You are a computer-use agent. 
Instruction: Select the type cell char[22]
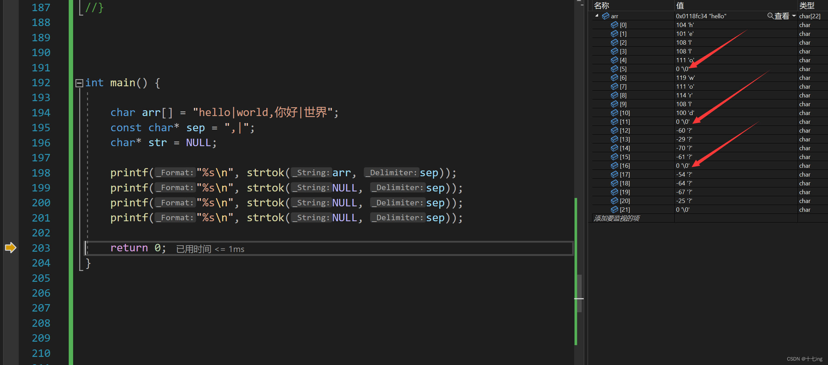point(810,16)
